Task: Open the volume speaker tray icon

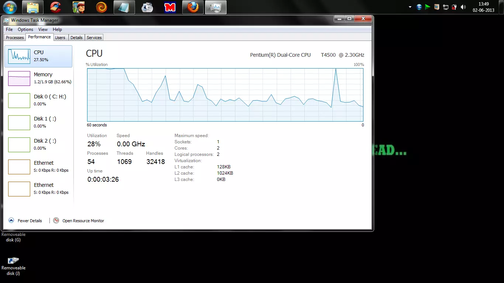Action: click(x=463, y=7)
